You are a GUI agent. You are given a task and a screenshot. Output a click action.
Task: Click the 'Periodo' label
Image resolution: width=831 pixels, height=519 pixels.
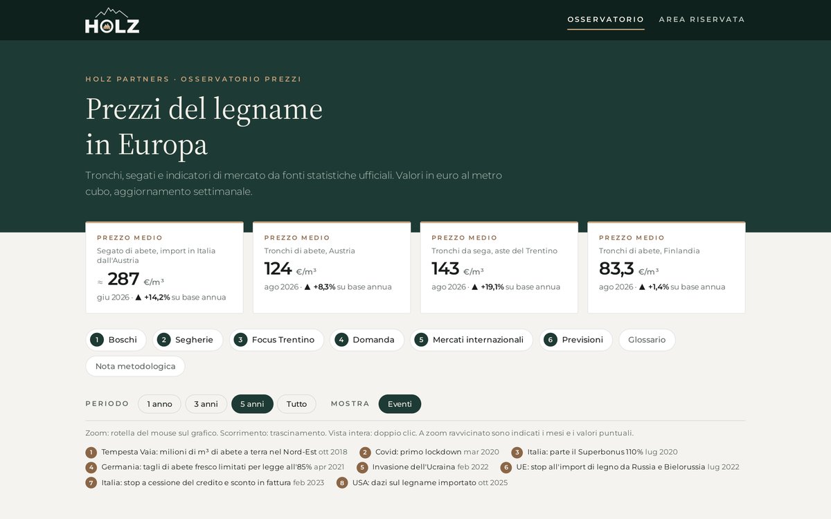click(107, 404)
